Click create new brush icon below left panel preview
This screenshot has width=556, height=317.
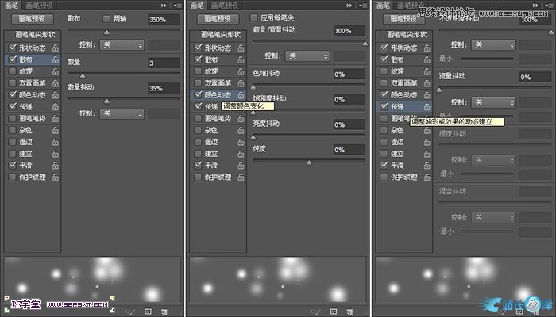164,311
